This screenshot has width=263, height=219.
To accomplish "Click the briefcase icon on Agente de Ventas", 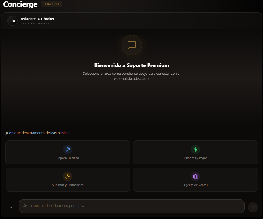I will (196, 176).
